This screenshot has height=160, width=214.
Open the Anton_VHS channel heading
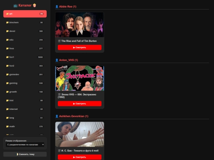click(x=69, y=60)
